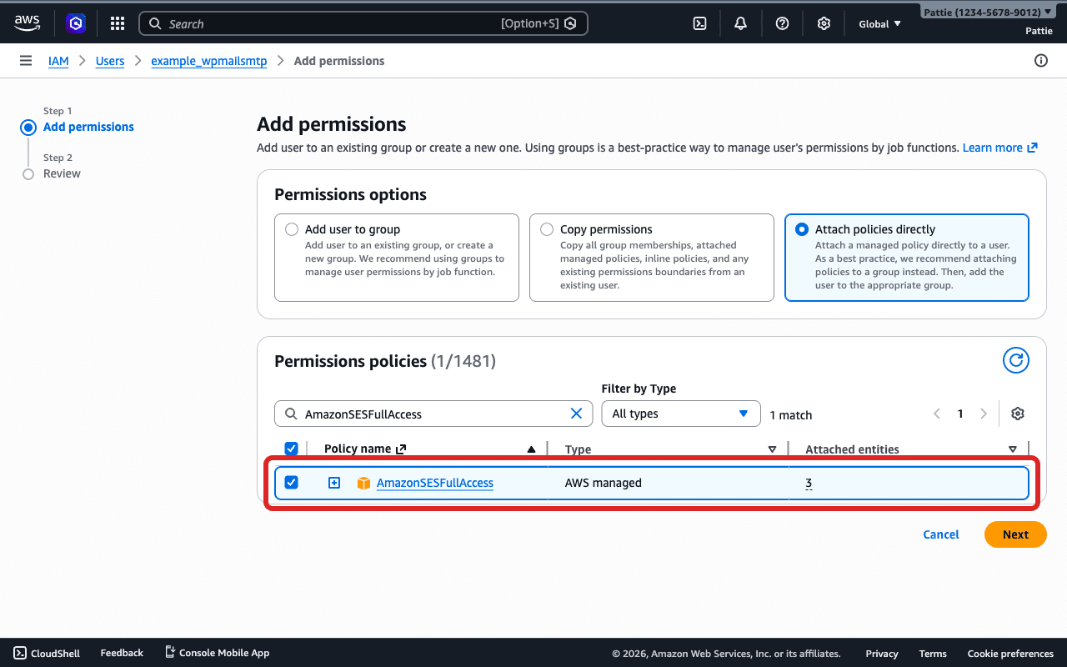This screenshot has width=1067, height=667.
Task: Open the hexagon console icon beside the AWS logo
Action: pos(76,23)
